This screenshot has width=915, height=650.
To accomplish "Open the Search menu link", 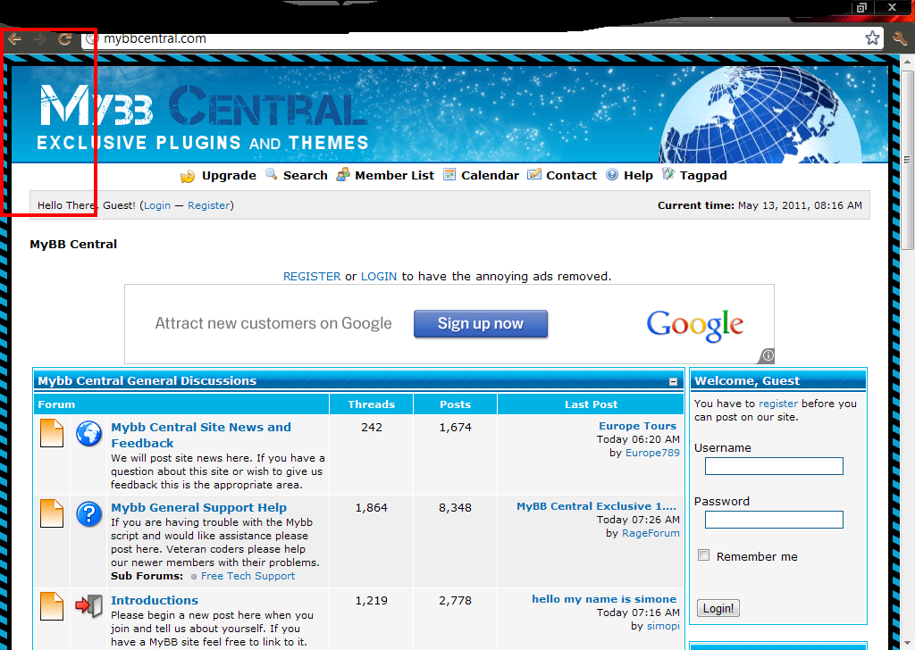I will tap(306, 176).
